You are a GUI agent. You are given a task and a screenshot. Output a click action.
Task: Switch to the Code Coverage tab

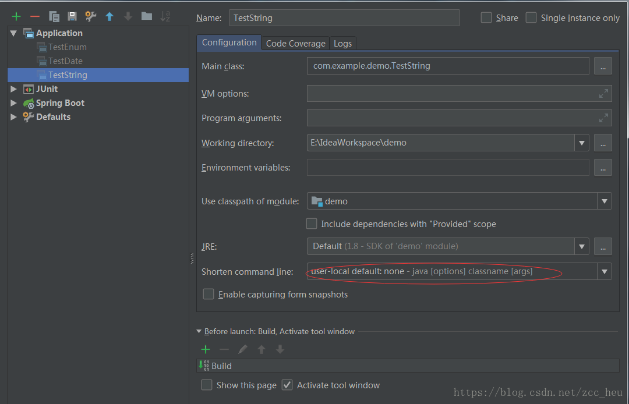295,44
